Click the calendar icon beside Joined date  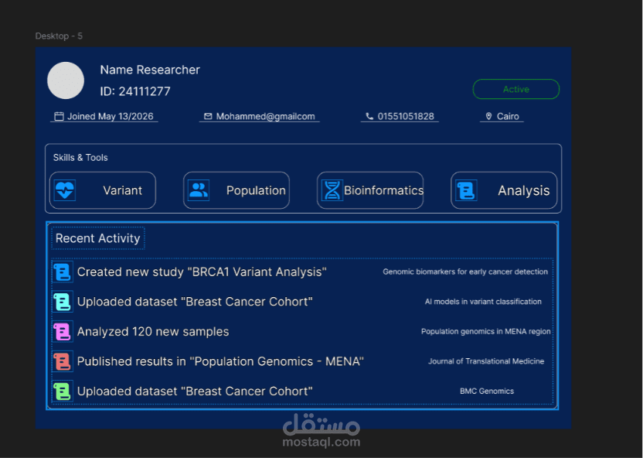(59, 117)
